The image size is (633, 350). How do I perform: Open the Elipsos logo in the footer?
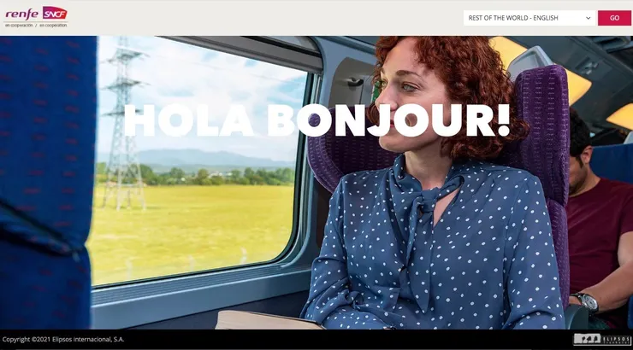coord(602,340)
